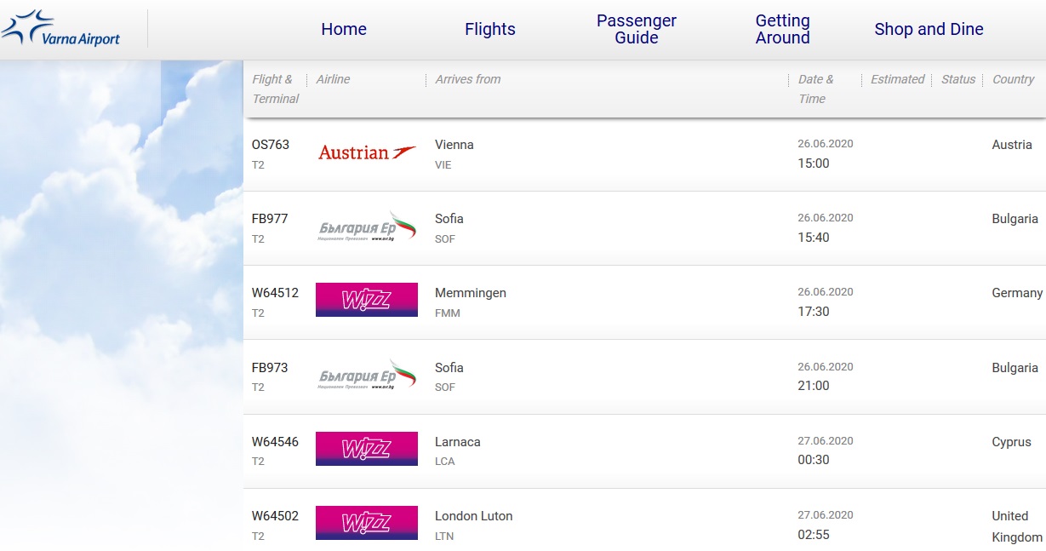Click the Vienna origin entry

(454, 145)
